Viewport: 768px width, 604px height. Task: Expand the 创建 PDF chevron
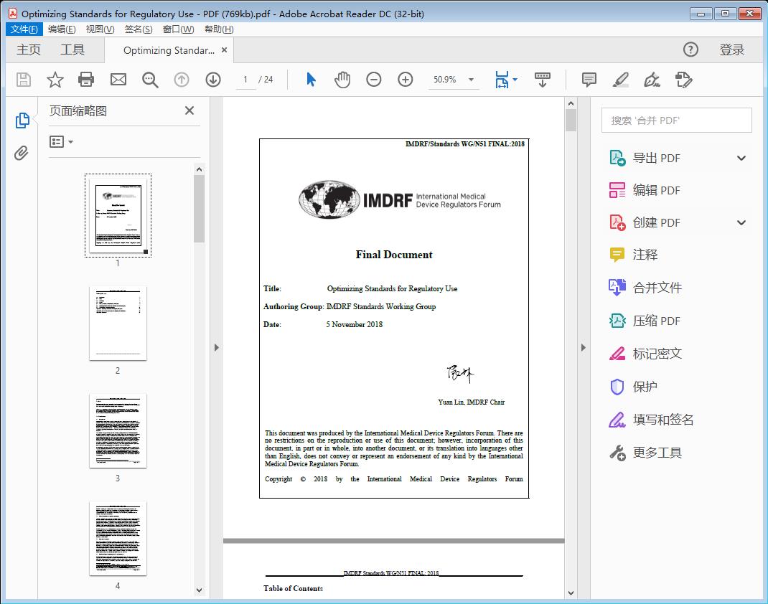click(741, 222)
